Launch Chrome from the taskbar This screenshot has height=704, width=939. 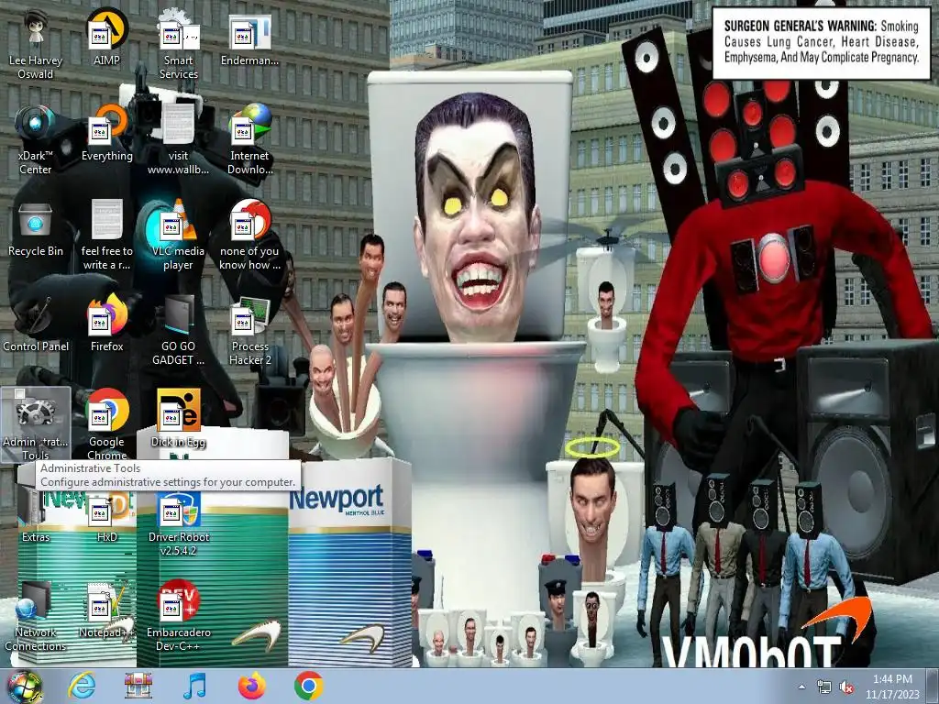[x=308, y=686]
